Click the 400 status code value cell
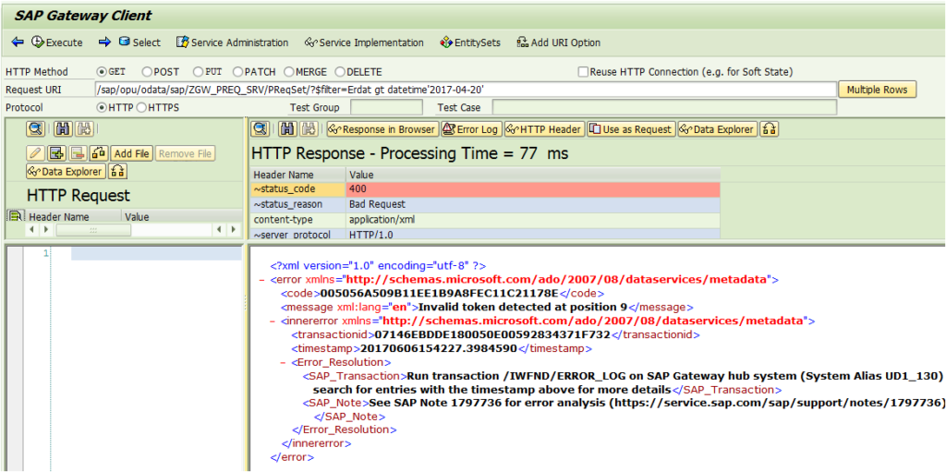Screen dimensions: 946x472 (533, 189)
